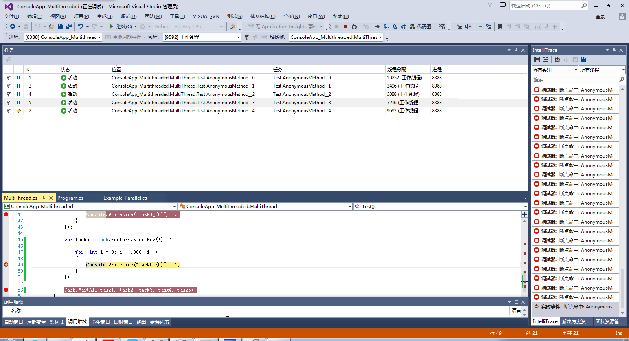Click the find in files toolbar icon
The height and width of the screenshot is (341, 629).
(233, 27)
